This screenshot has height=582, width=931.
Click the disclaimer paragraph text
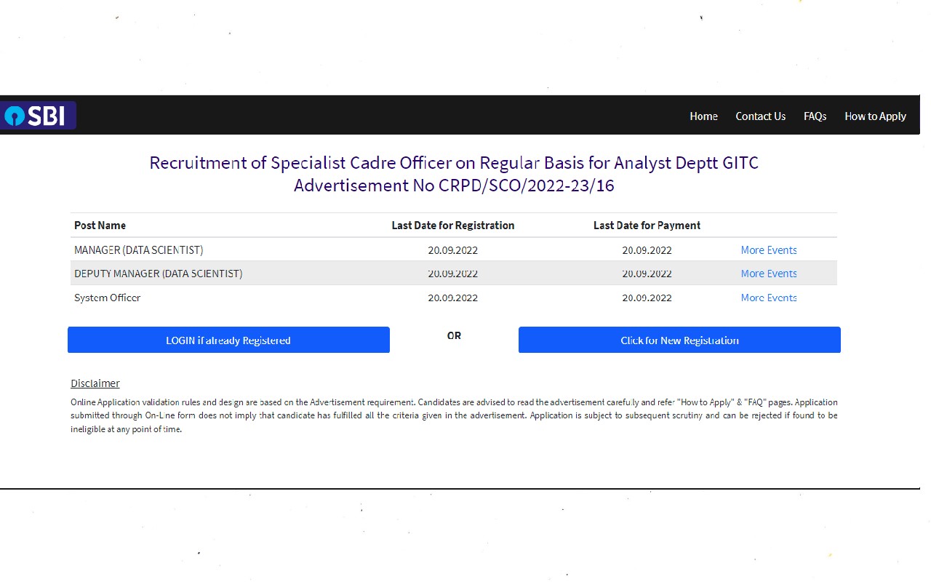click(454, 415)
